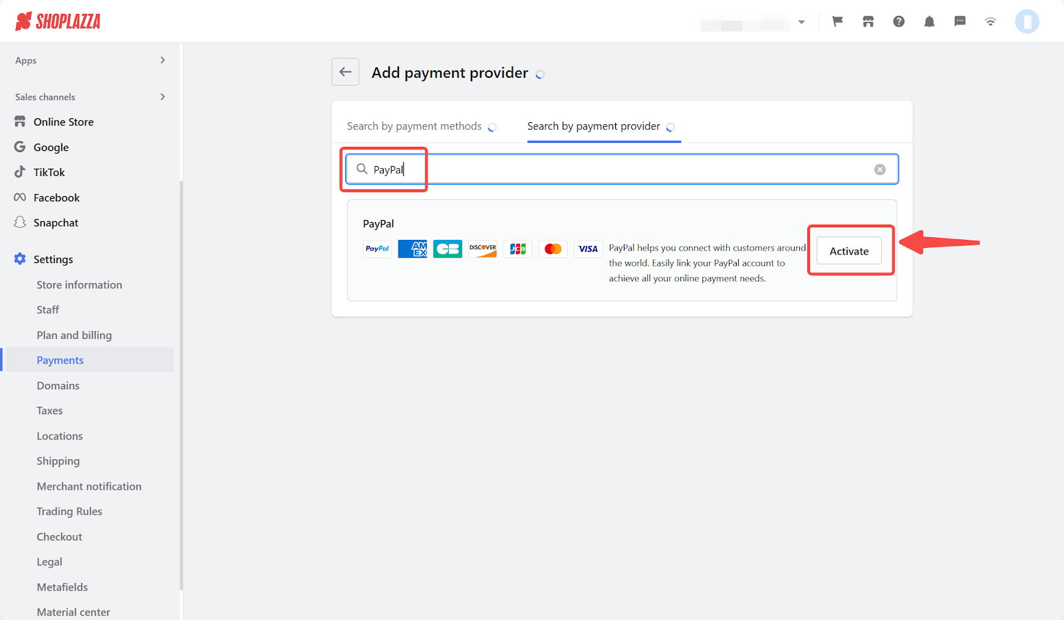This screenshot has width=1064, height=620.
Task: Open the user avatar menu
Action: (1027, 21)
